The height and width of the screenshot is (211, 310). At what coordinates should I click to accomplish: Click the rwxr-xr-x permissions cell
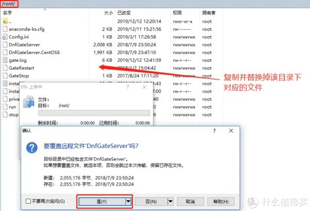tap(183, 22)
